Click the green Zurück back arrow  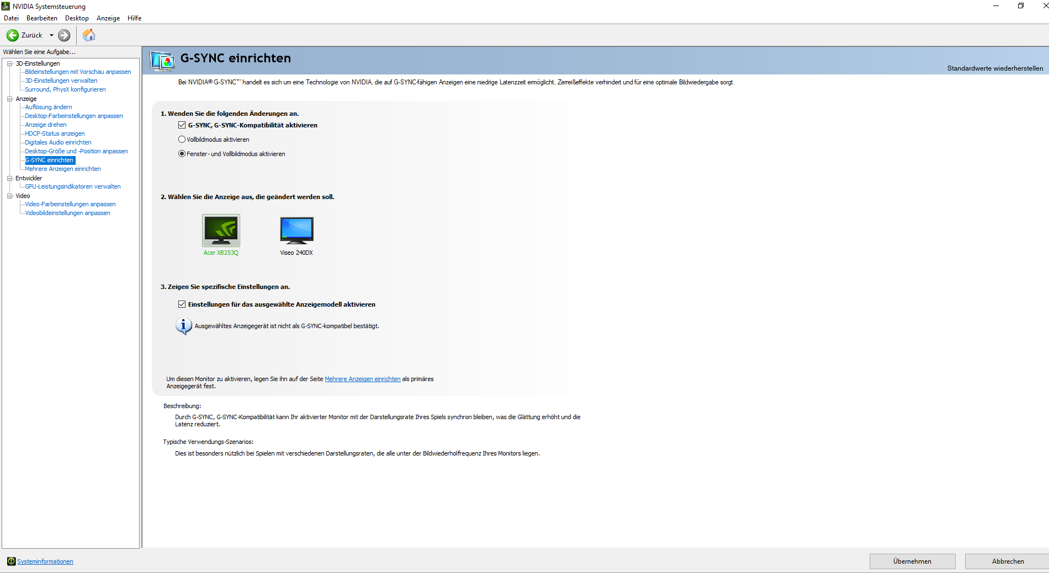12,35
